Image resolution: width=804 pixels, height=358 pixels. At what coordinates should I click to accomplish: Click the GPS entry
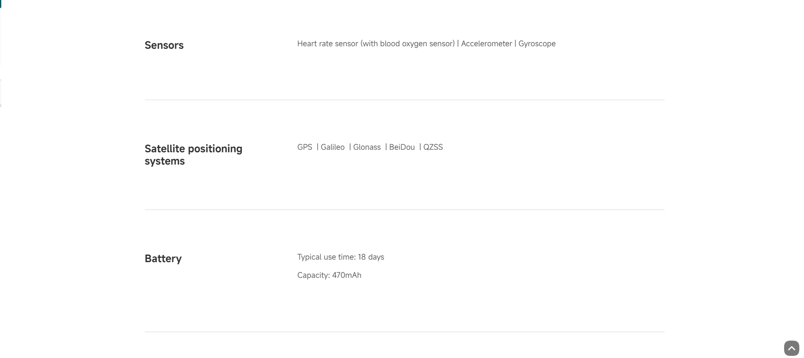coord(305,147)
